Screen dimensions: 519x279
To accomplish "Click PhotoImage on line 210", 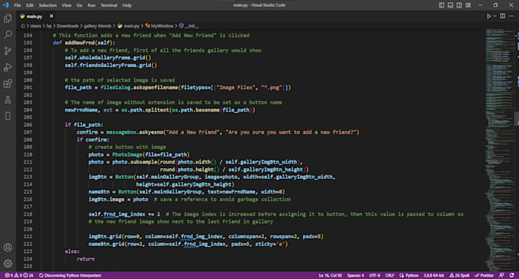I will pos(127,154).
